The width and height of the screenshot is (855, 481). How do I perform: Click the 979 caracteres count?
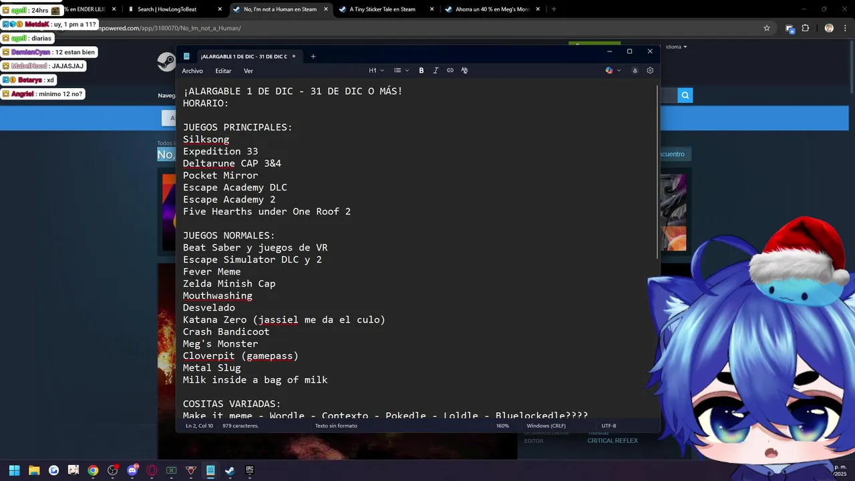[240, 426]
